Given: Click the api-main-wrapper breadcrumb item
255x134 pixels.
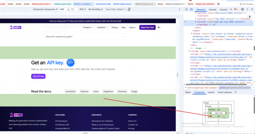Looking at the screenshot, I should coord(202,88).
